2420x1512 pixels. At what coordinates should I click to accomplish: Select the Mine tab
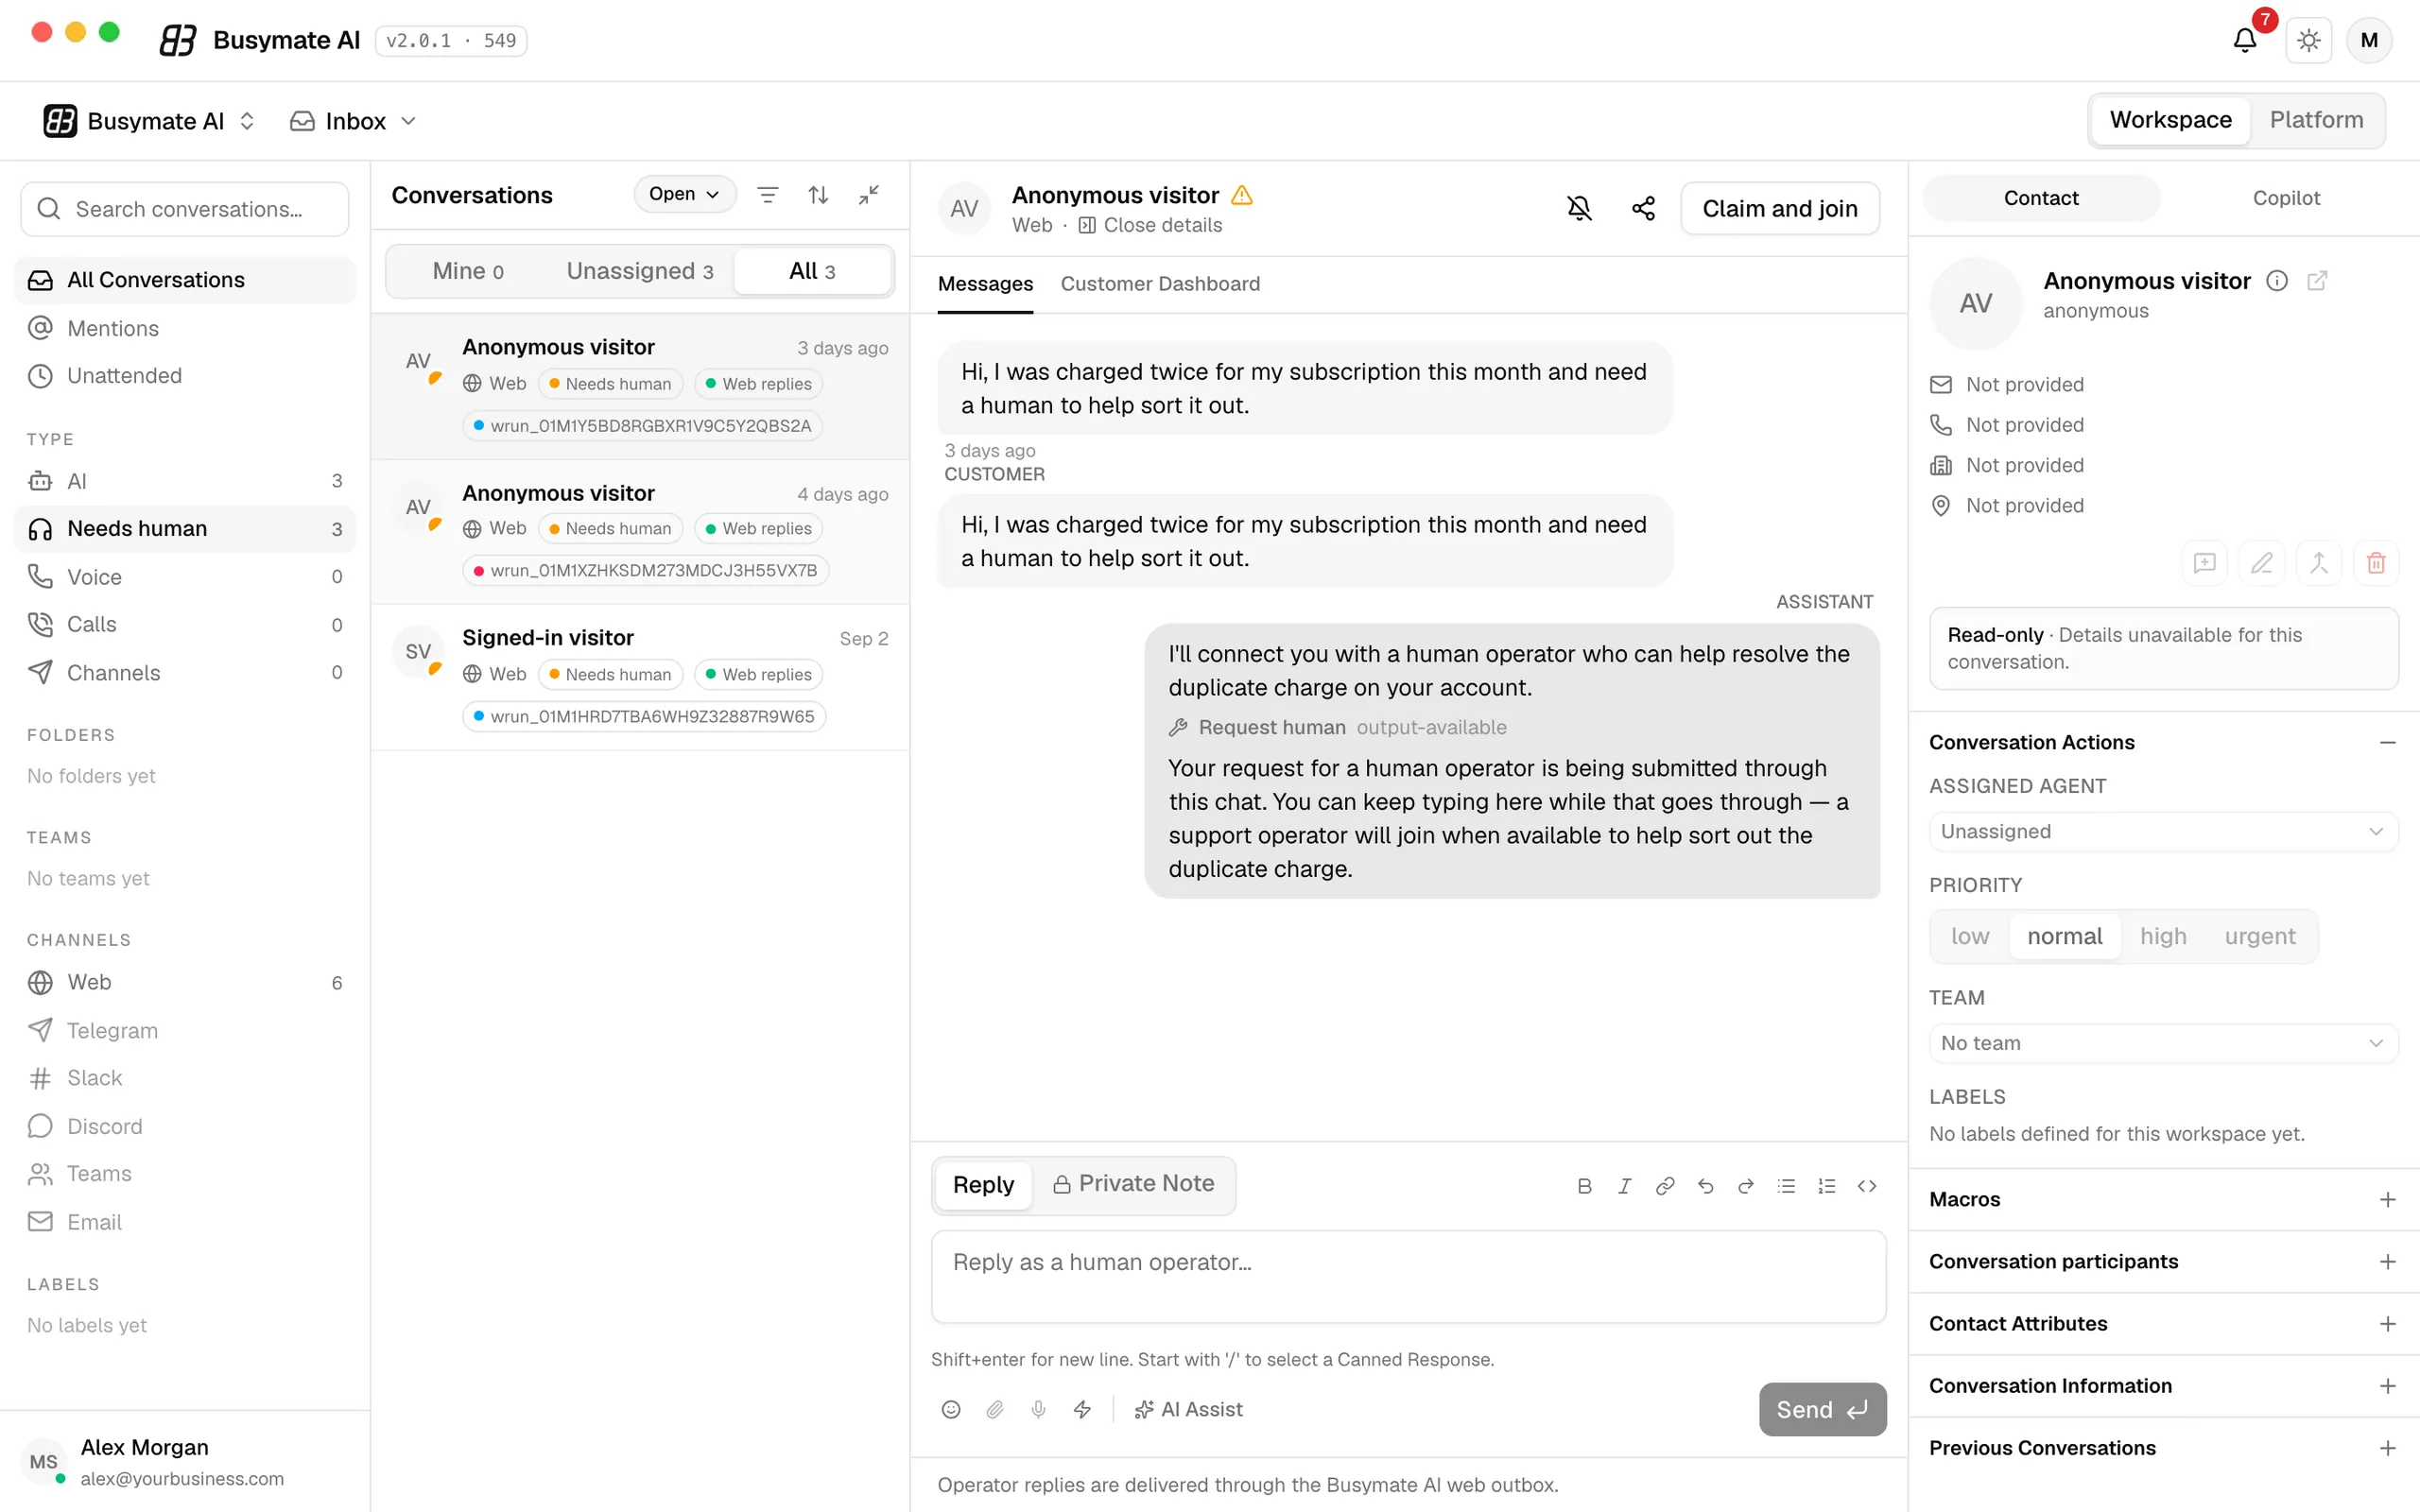pos(468,271)
